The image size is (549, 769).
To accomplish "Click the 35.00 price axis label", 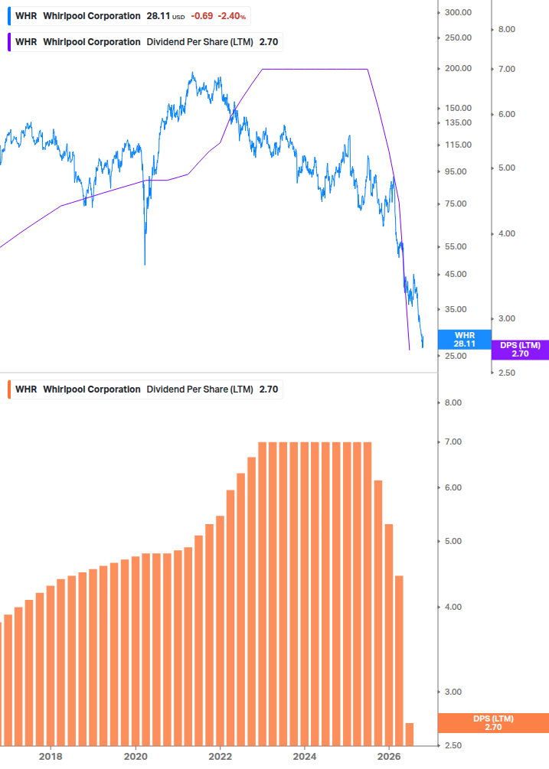I will 456,309.
